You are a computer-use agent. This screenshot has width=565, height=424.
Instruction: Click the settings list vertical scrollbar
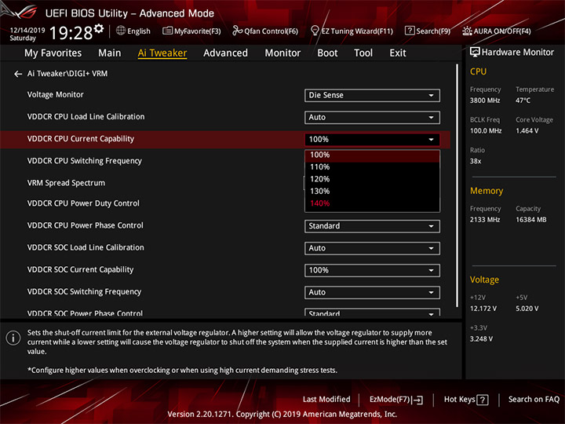coord(457,185)
